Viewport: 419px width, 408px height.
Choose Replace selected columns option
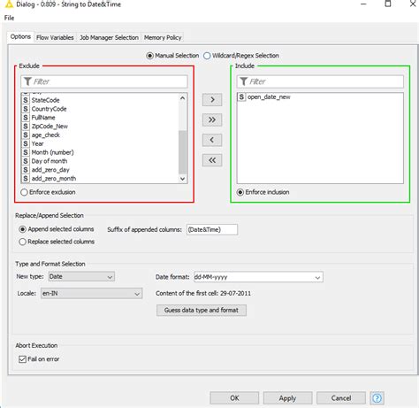22,242
